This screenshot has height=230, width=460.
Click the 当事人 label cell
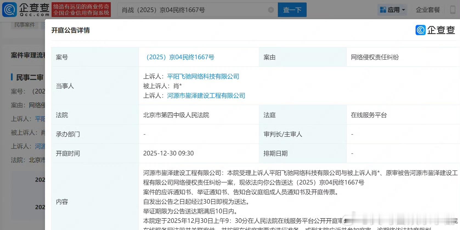pos(95,86)
